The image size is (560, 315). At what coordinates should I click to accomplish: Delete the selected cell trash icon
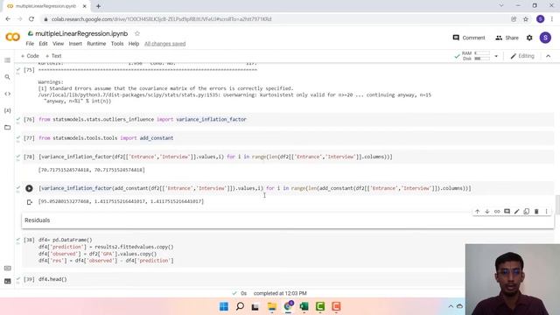(536, 212)
